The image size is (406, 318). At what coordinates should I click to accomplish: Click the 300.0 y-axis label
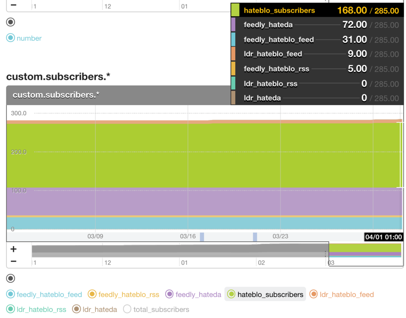click(x=19, y=113)
